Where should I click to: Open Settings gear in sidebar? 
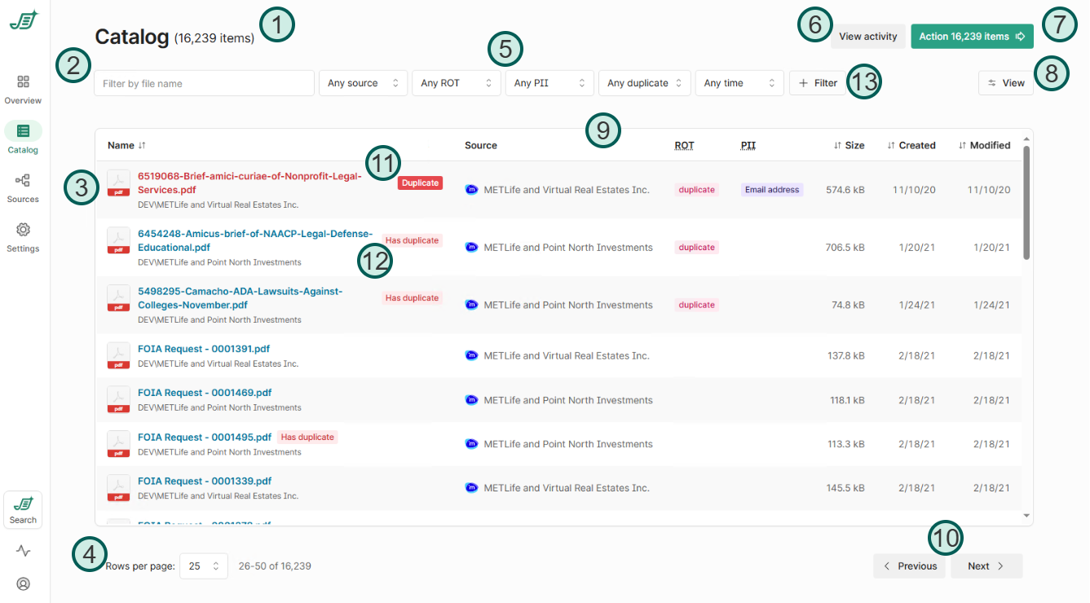click(x=23, y=230)
